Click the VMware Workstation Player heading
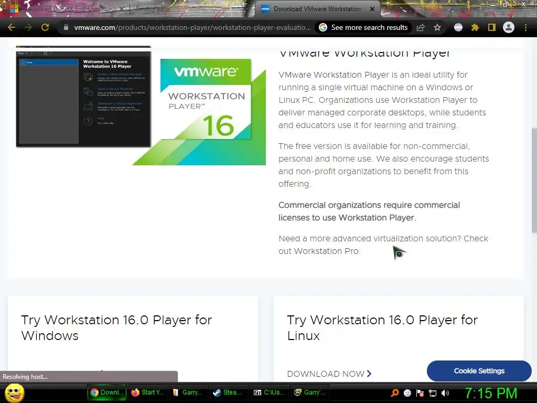Screen dimensions: 537x403 [364, 54]
